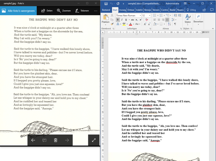216x161 pixels.
Task: Select the Format Painter brush icon
Action: point(112,24)
